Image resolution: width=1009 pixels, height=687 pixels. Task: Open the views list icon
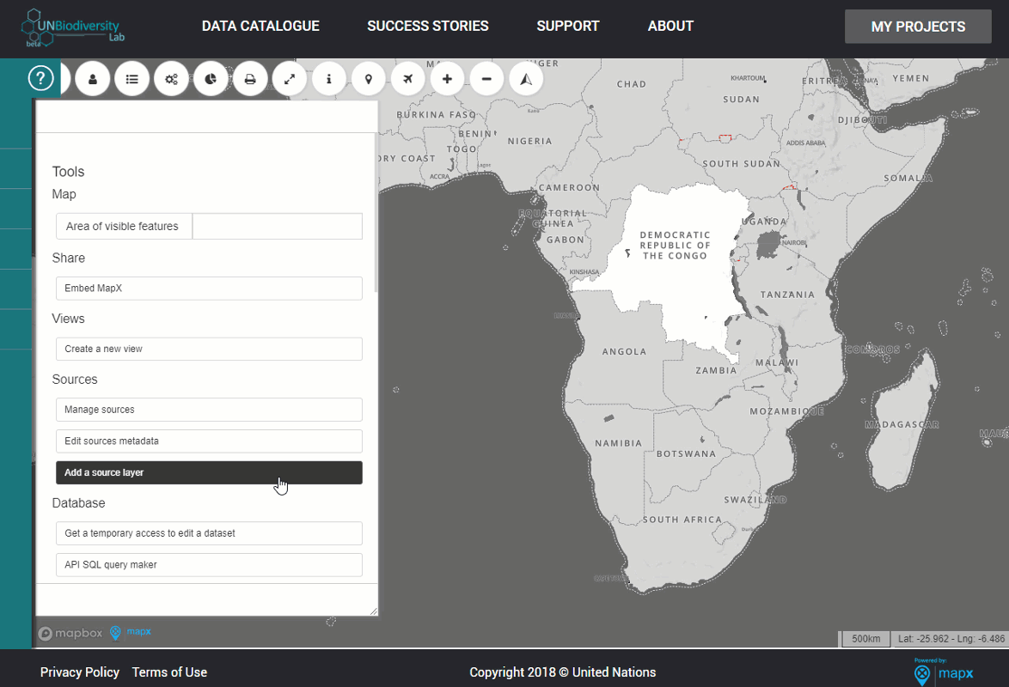131,79
